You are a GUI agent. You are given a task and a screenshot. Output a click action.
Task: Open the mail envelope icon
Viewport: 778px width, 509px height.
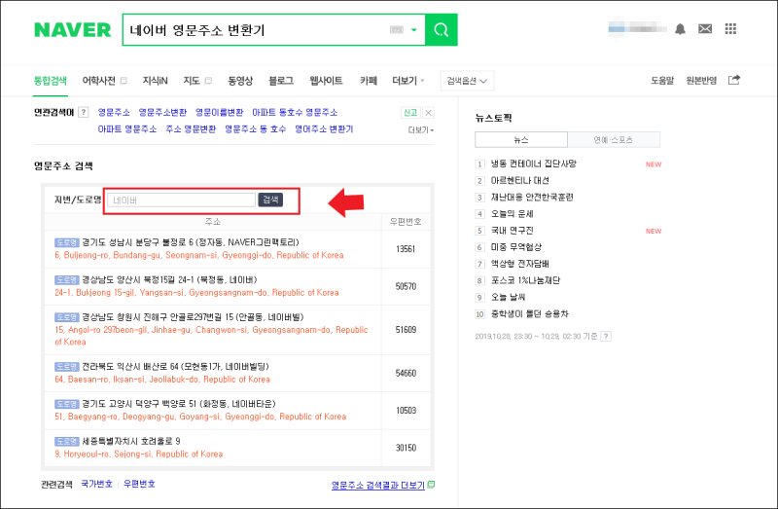pyautogui.click(x=704, y=29)
